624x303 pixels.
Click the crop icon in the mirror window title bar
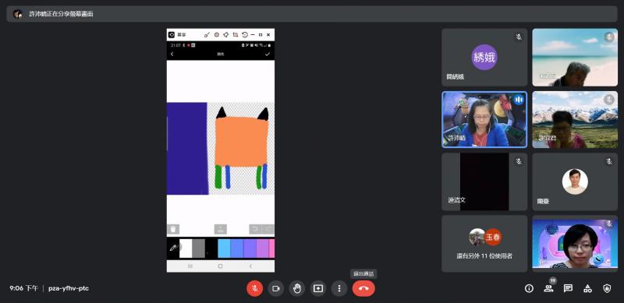tap(236, 35)
